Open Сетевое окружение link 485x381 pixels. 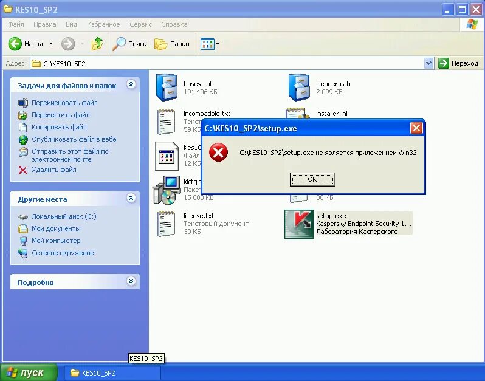63,253
